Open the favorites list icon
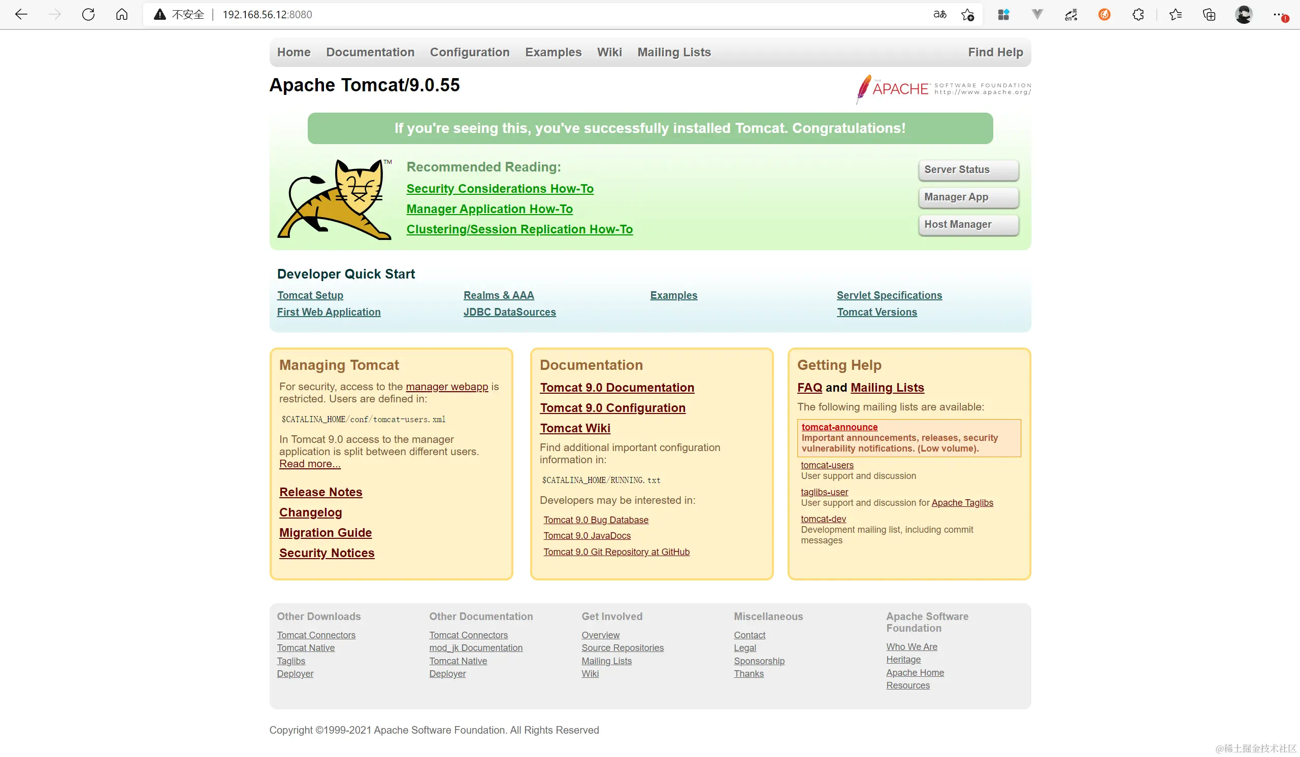This screenshot has height=757, width=1300. [x=1176, y=14]
